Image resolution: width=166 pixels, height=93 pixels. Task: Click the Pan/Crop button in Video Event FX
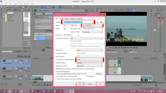(x=39, y=14)
